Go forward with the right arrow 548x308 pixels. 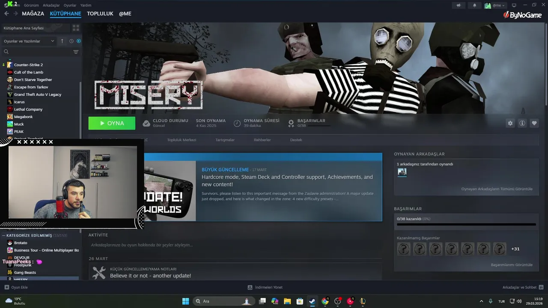(15, 14)
